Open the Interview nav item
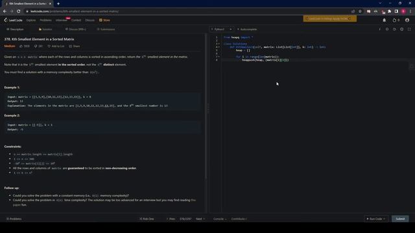Image resolution: width=415 pixels, height=233 pixels. point(62,20)
